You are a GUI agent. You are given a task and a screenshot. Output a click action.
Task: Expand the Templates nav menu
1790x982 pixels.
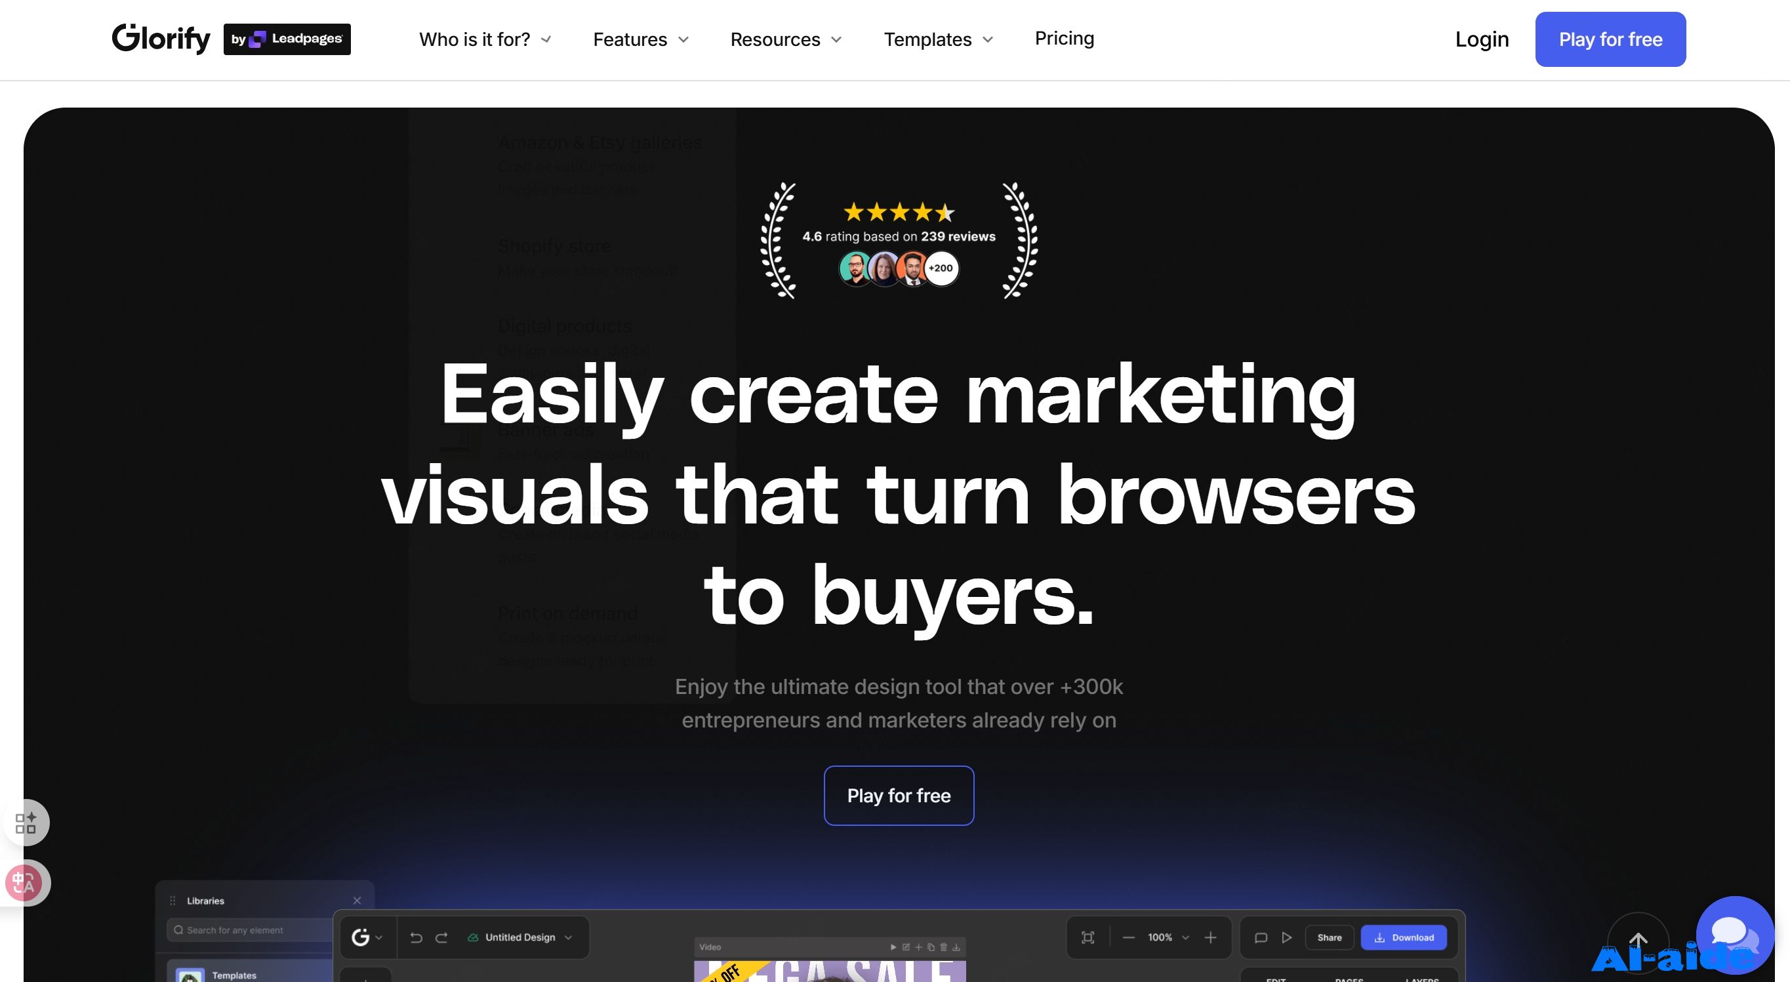coord(938,39)
